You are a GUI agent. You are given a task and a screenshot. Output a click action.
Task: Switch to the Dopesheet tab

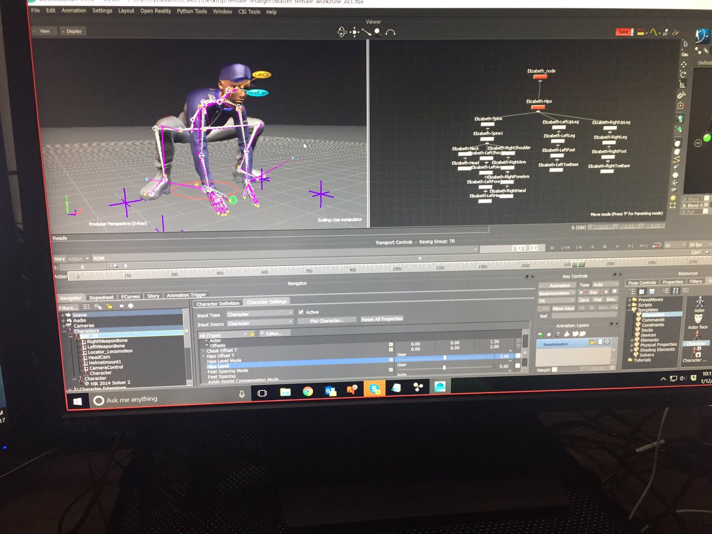101,297
